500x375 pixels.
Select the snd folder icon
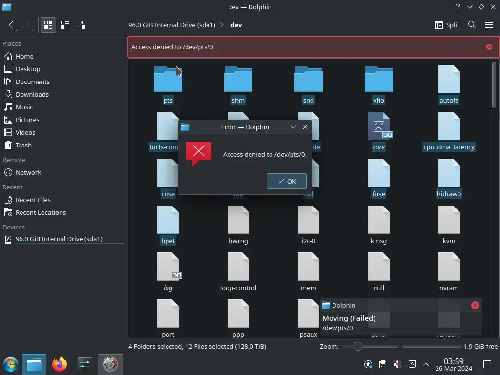tap(309, 79)
